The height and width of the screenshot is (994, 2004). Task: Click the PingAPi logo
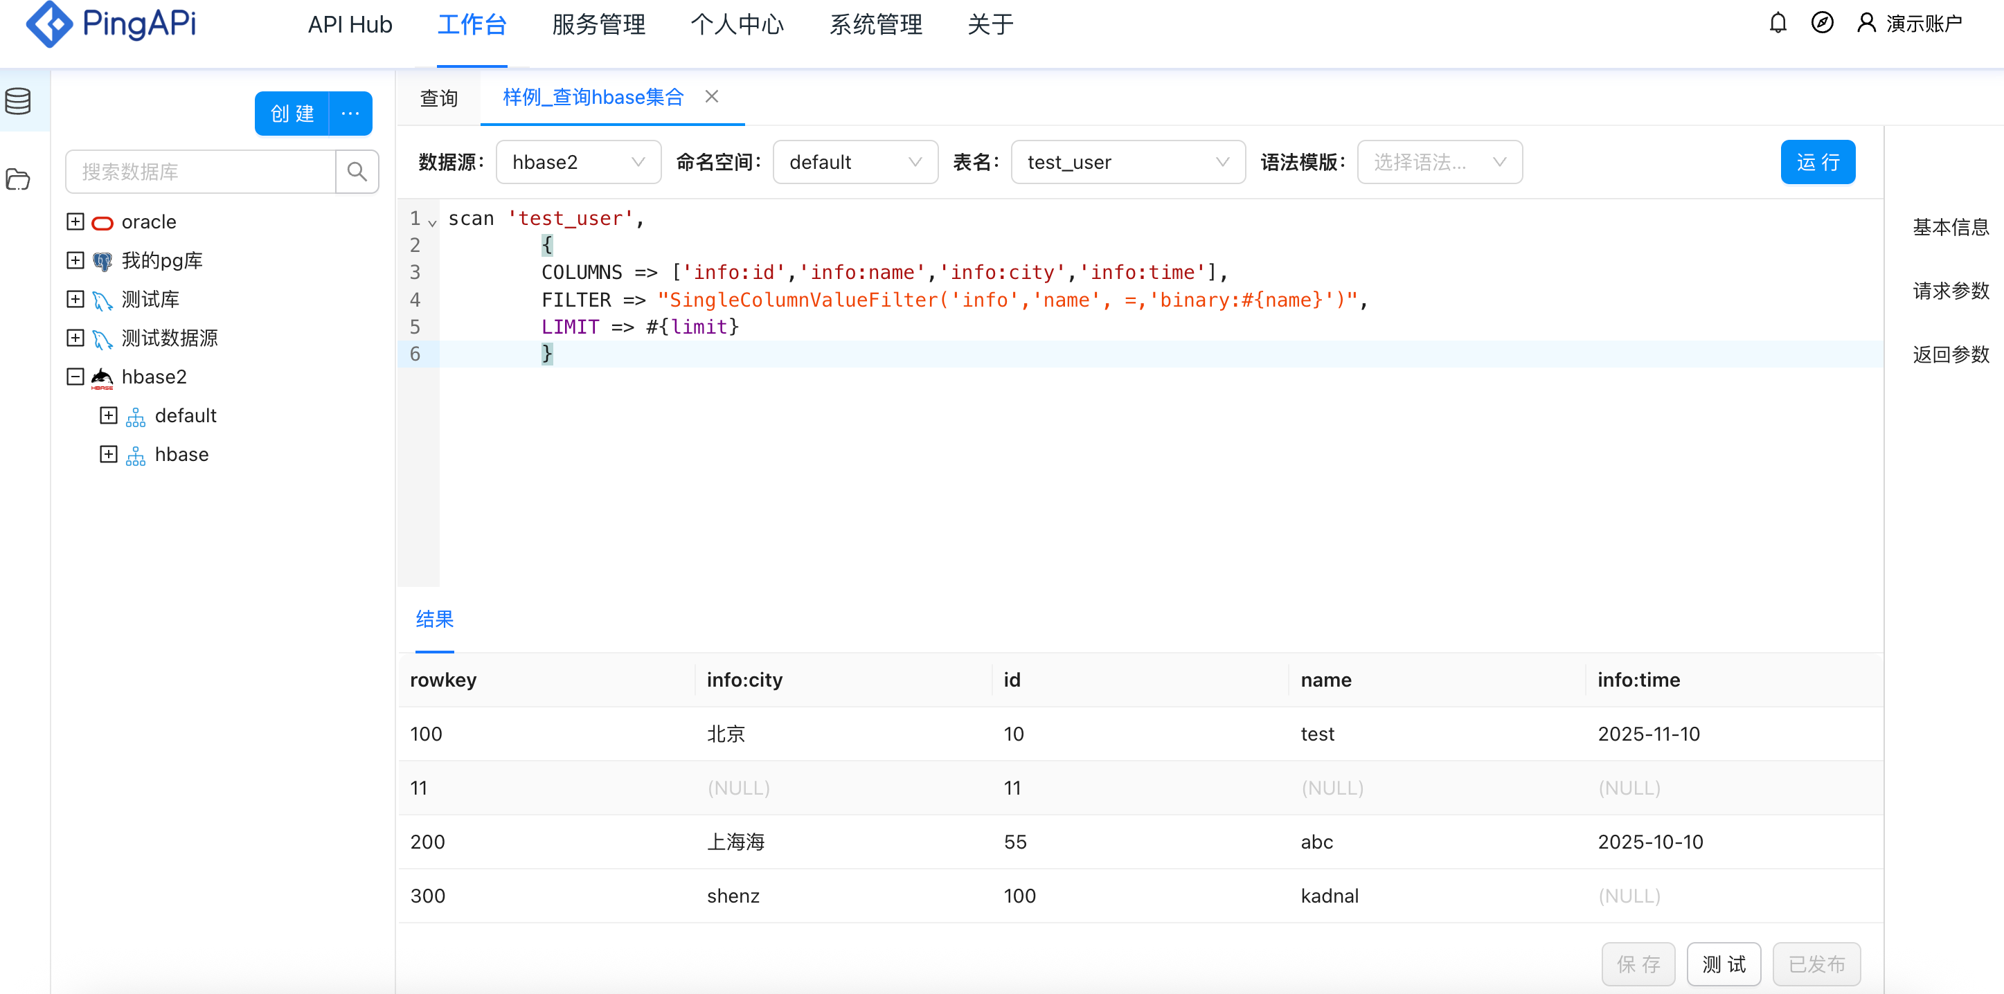point(111,24)
